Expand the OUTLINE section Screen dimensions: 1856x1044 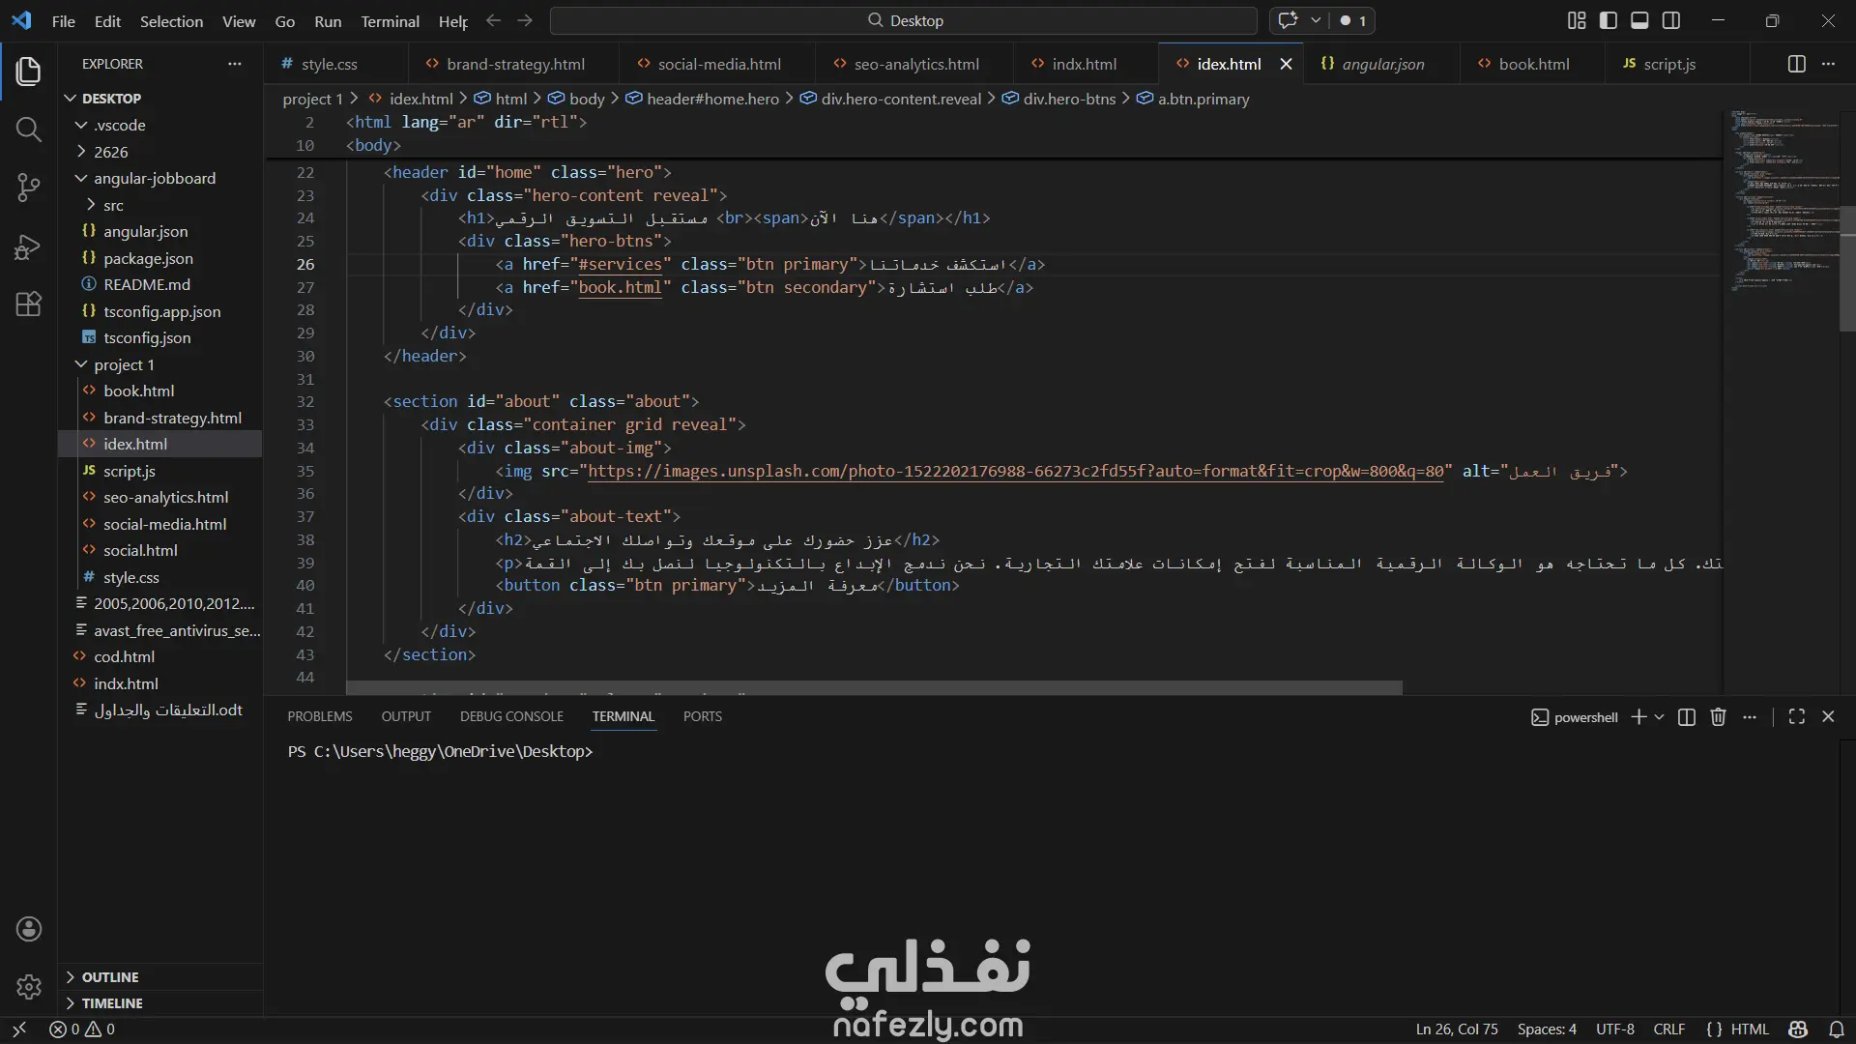[x=109, y=977]
